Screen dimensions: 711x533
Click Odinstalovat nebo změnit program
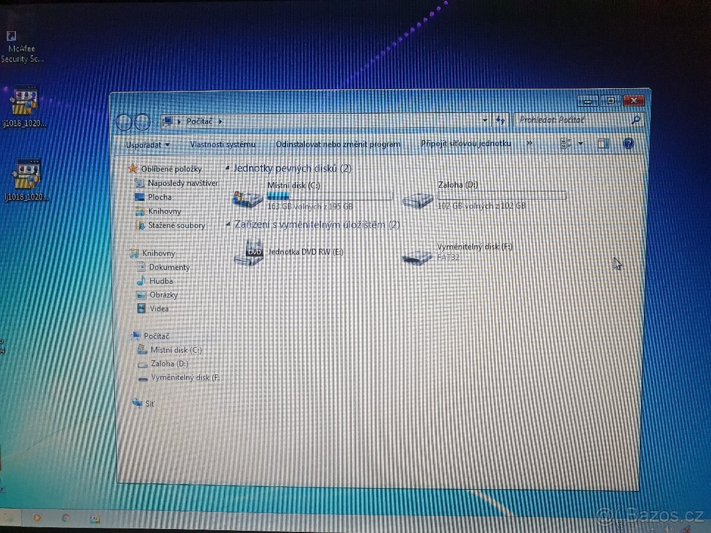[338, 143]
